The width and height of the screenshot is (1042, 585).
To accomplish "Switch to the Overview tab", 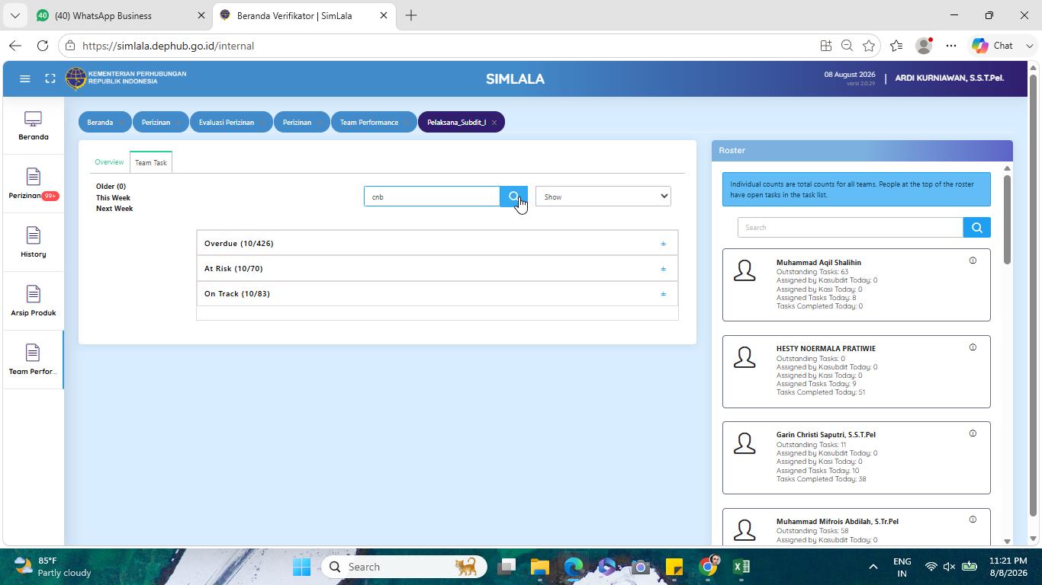I will 109,162.
